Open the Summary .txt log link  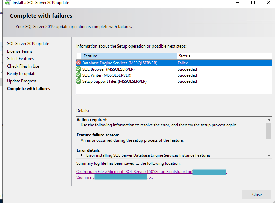[114, 177]
